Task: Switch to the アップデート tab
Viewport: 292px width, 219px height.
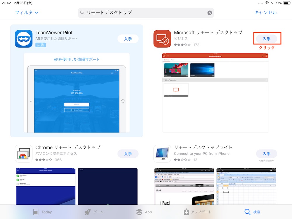Action: click(x=197, y=212)
